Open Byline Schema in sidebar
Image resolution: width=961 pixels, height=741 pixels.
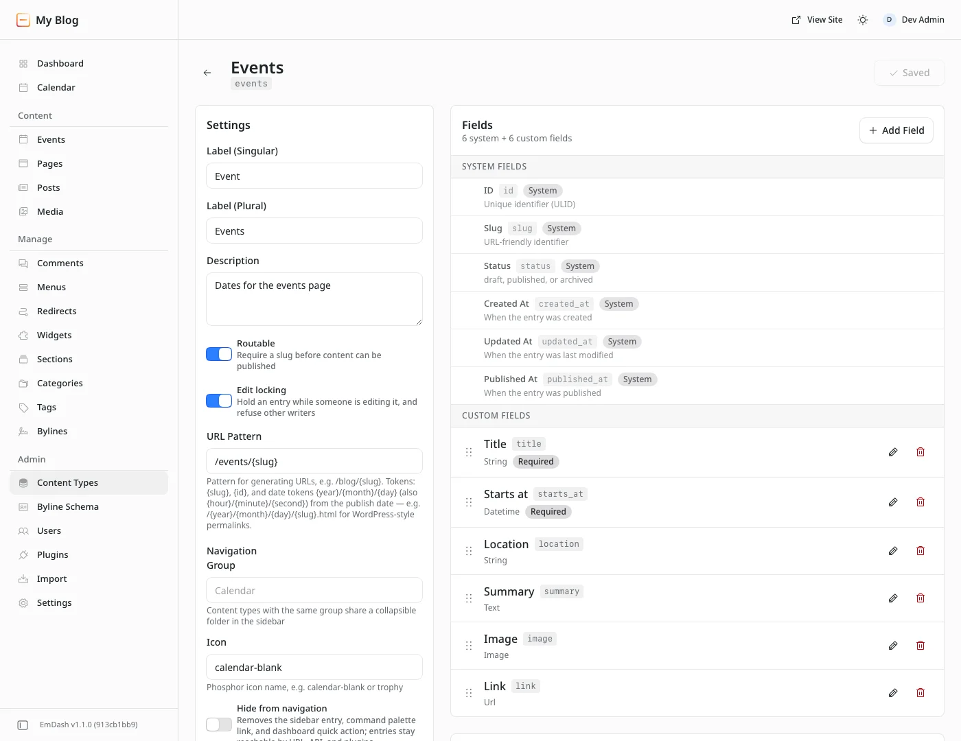point(89,507)
